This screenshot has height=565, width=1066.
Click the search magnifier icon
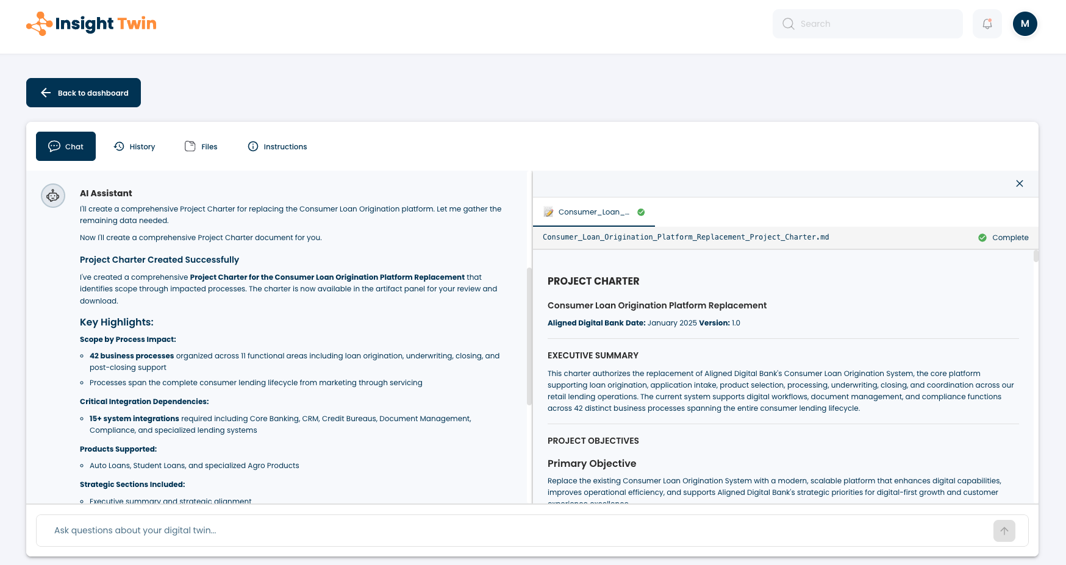pos(789,24)
